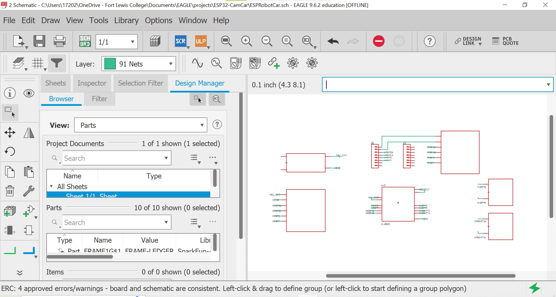This screenshot has width=556, height=297.
Task: Select the Delete trash can tool
Action: [10, 191]
